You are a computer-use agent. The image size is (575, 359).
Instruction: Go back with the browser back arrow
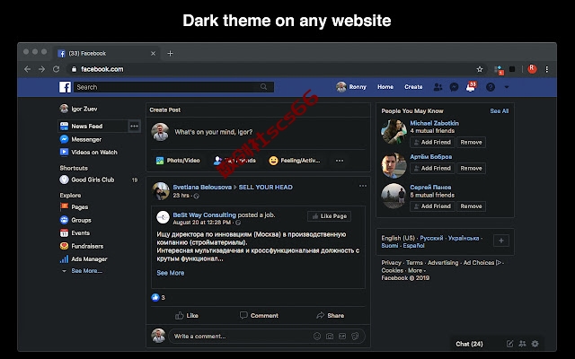27,69
